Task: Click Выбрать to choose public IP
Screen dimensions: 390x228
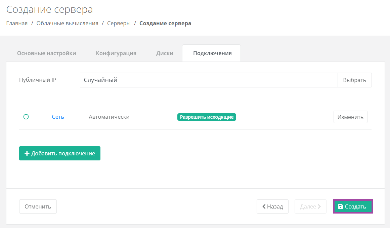Action: pos(354,80)
